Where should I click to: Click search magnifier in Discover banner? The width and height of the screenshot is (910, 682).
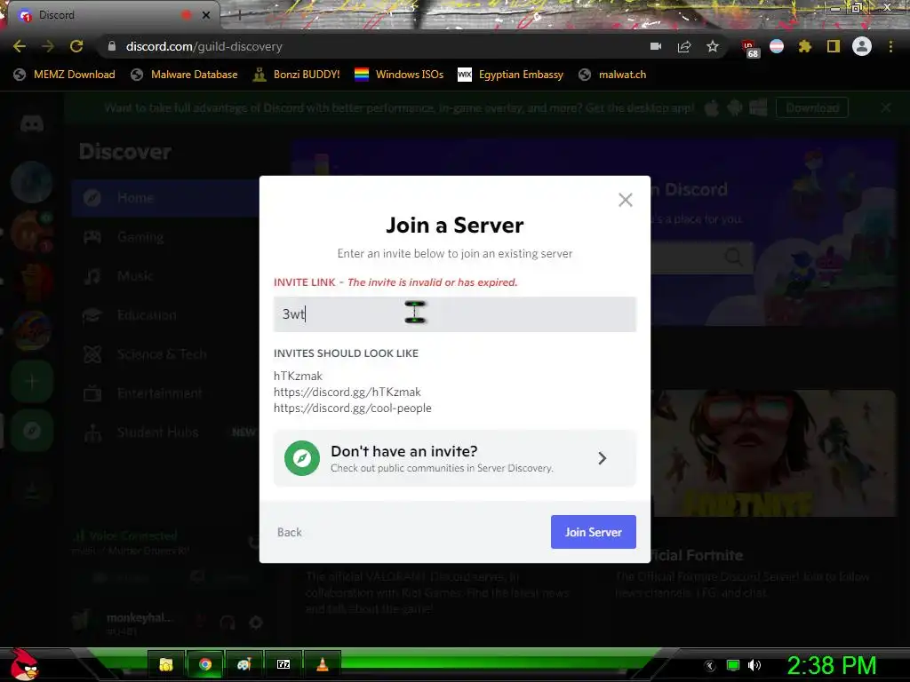[733, 257]
